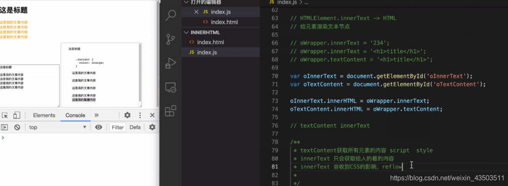This screenshot has height=186, width=508.
Task: Collapse the INNERHTML folder section
Action: pos(221,32)
